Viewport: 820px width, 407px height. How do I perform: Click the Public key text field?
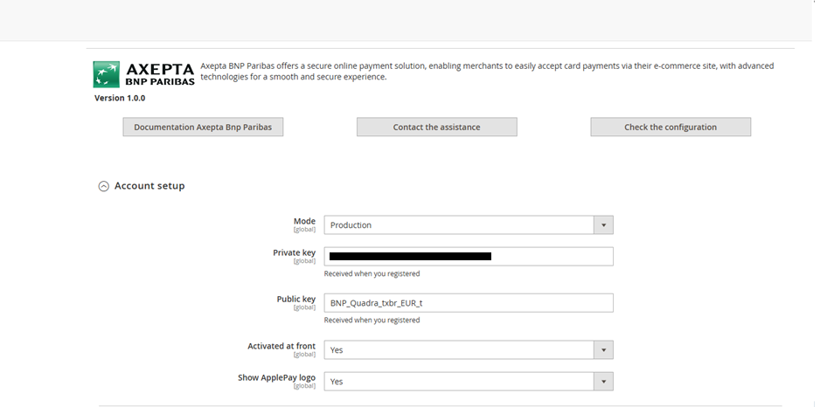pyautogui.click(x=468, y=303)
